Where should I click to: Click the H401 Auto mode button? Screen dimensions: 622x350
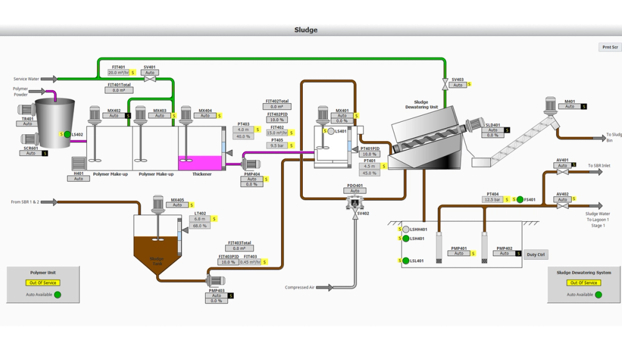(x=78, y=179)
